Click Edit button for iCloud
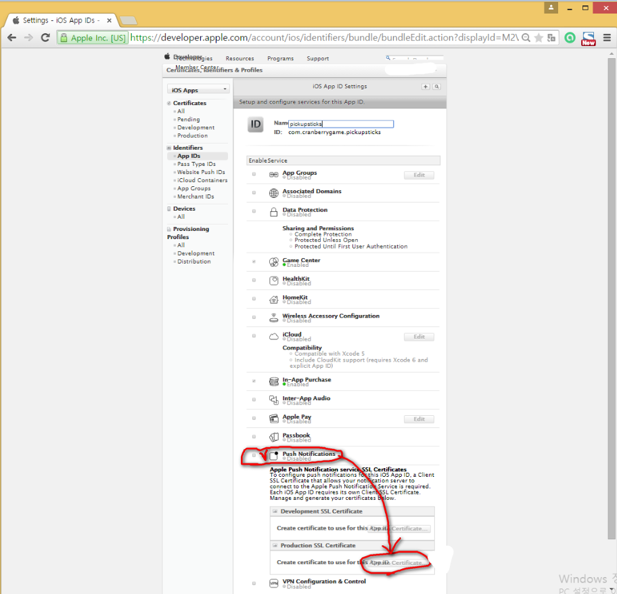Viewport: 617px width, 594px height. pos(419,337)
